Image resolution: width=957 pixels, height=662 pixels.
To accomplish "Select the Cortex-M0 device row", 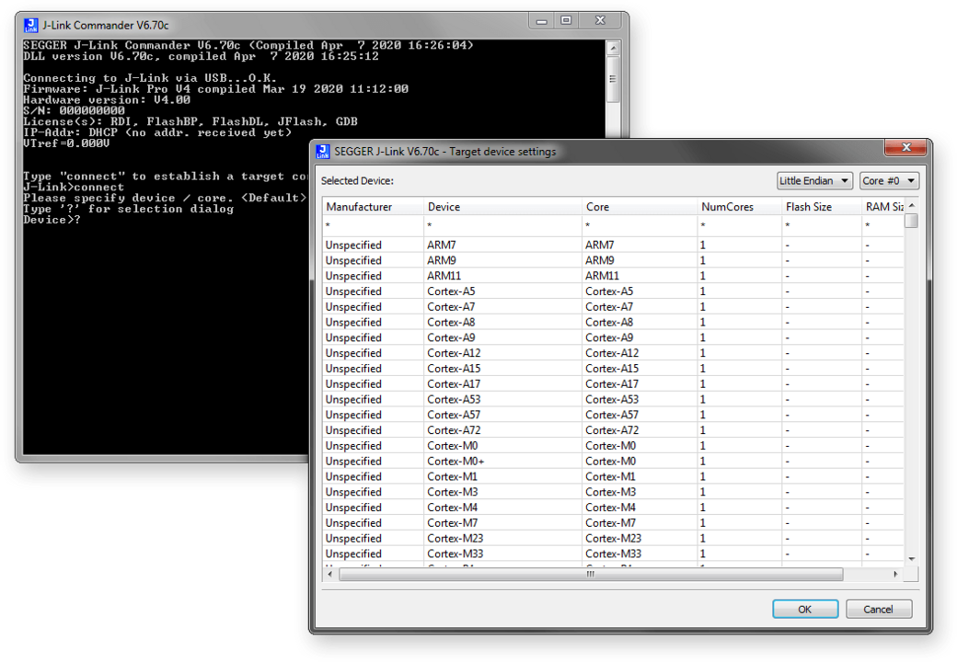I will [613, 446].
